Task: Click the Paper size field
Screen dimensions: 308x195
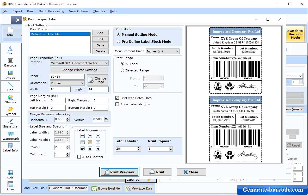Action: [x=67, y=77]
